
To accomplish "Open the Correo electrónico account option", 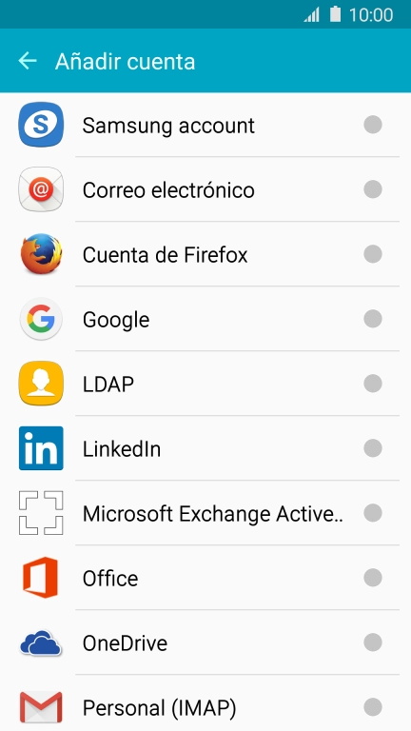I will [205, 189].
